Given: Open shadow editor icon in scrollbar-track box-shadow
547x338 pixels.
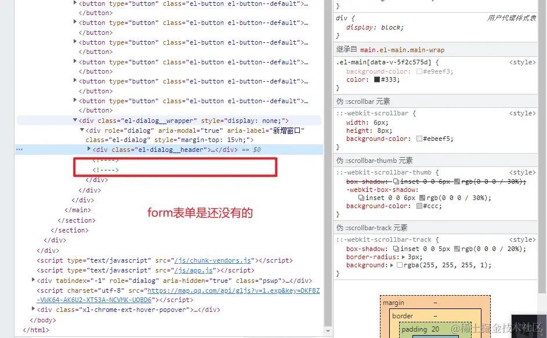Looking at the screenshot, I should click(396, 249).
